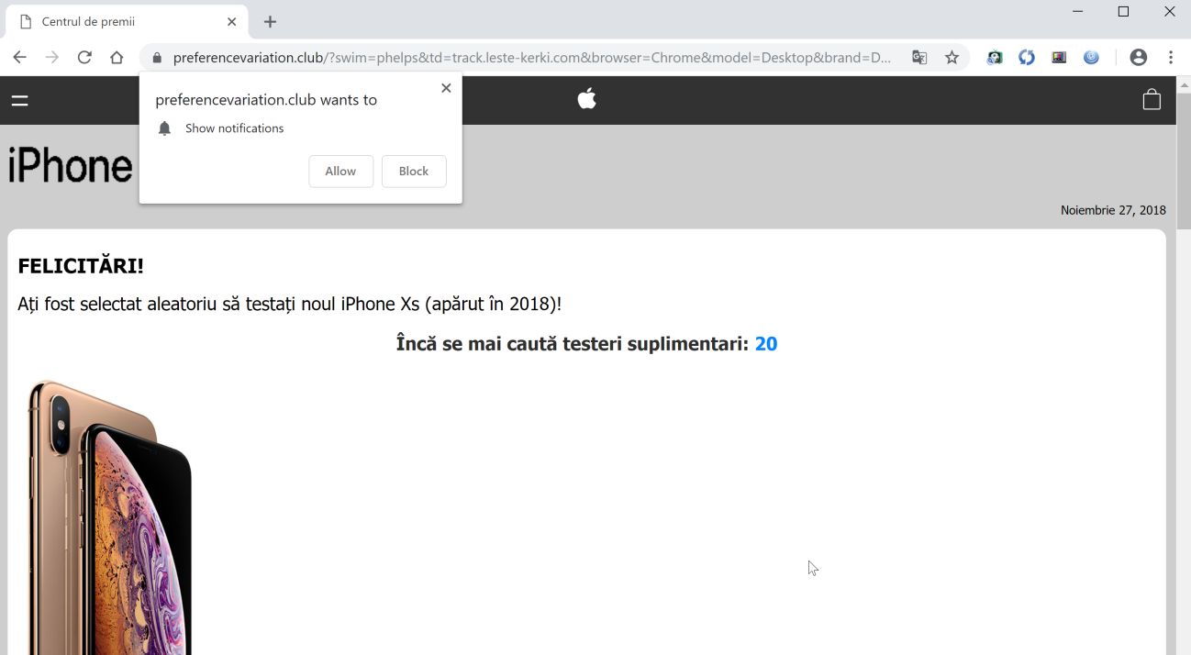1191x655 pixels.
Task: Close the Centrul de premii tab
Action: click(x=232, y=21)
